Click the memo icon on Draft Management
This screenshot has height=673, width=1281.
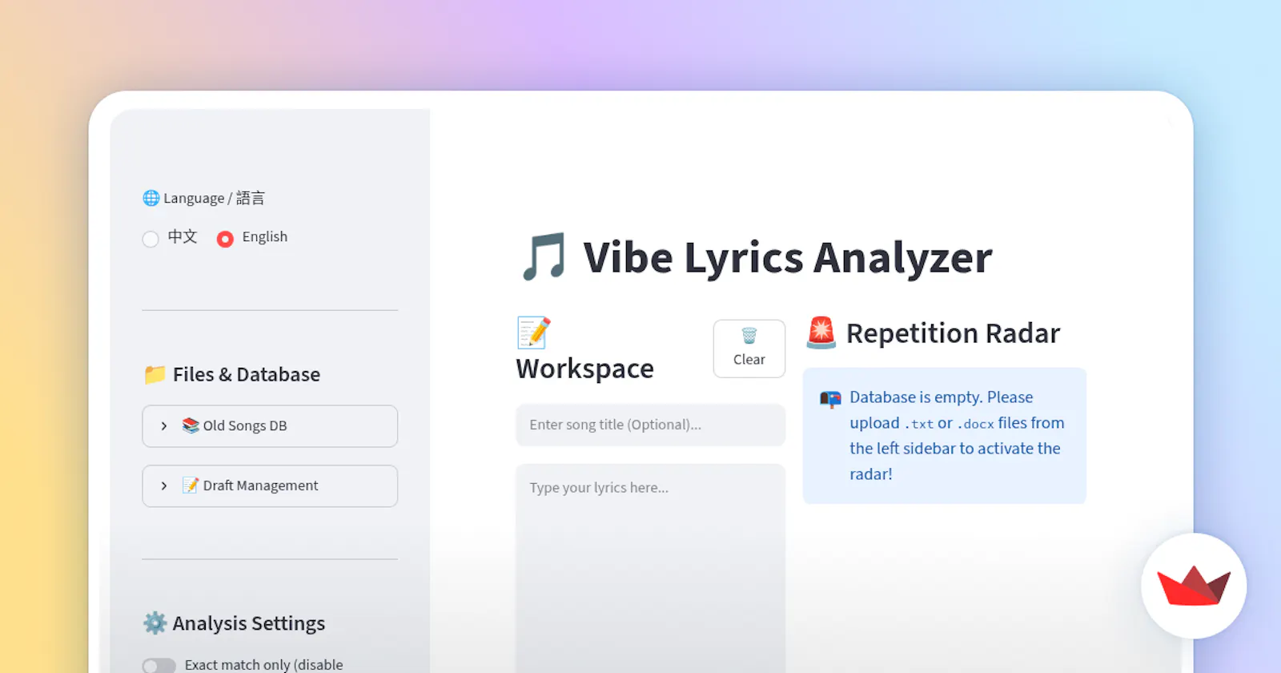coord(191,486)
